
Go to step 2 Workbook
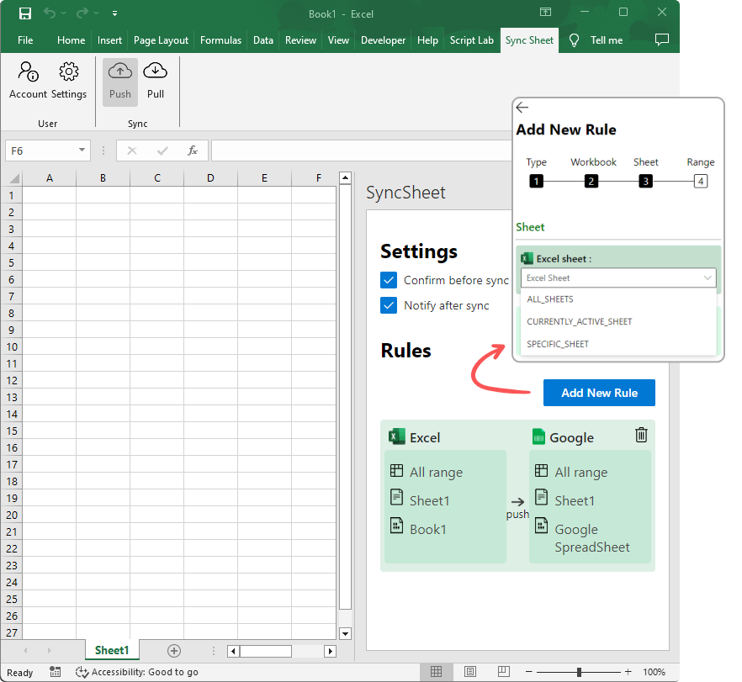[591, 181]
